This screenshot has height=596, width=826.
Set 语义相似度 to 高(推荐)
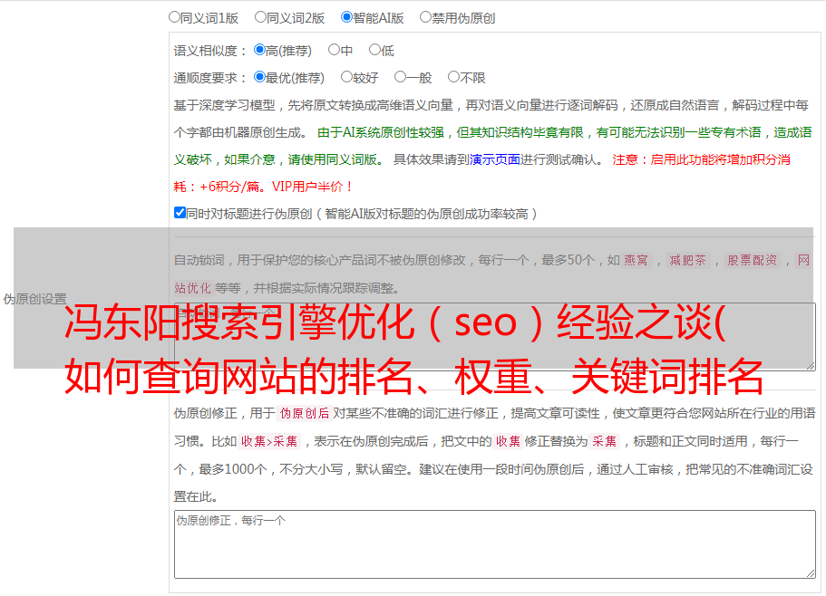(x=259, y=50)
